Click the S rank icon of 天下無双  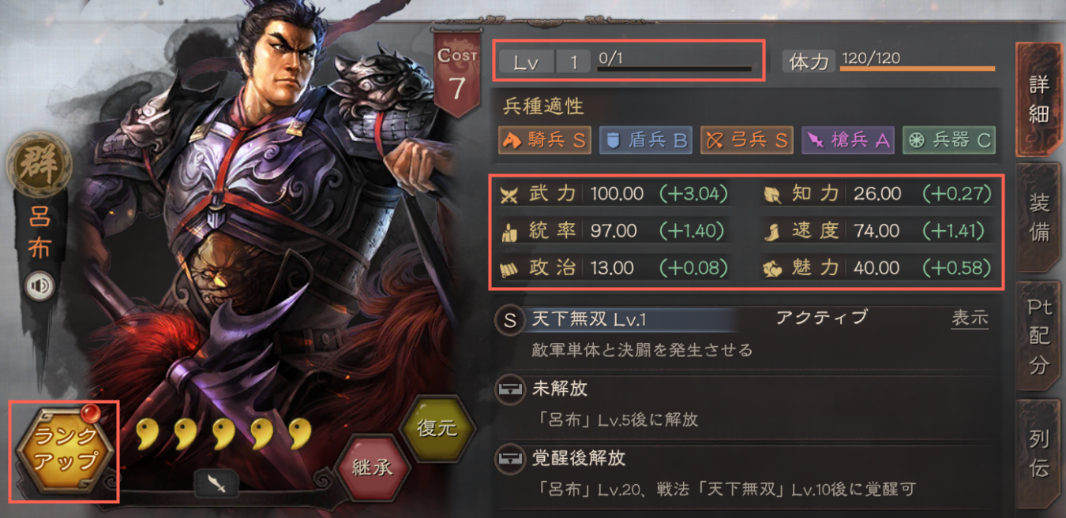pyautogui.click(x=510, y=320)
